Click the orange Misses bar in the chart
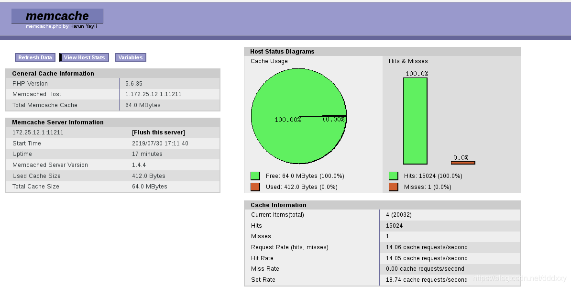571x287 pixels. 463,163
